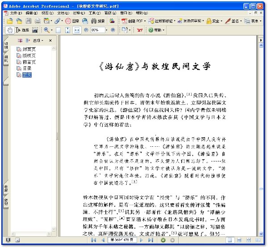This screenshot has width=268, height=248.
Task: Click the document vertical scrollbar down arrow
Action: pos(261,234)
